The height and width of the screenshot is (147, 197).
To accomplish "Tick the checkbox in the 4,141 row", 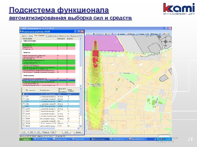I will [24, 99].
